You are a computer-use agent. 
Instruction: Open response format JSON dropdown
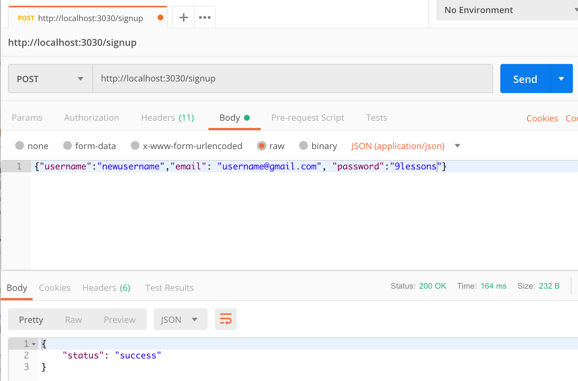(181, 319)
